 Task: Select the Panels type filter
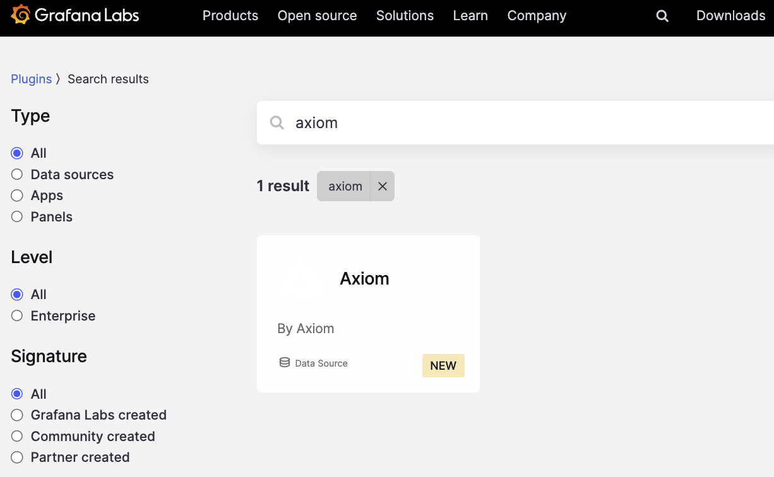point(17,216)
